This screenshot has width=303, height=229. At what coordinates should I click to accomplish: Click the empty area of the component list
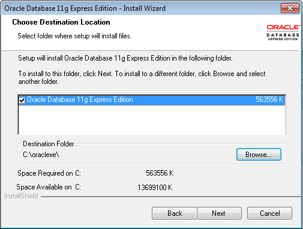coord(152,119)
